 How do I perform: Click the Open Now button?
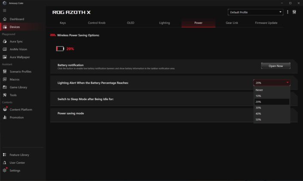[x=275, y=66]
